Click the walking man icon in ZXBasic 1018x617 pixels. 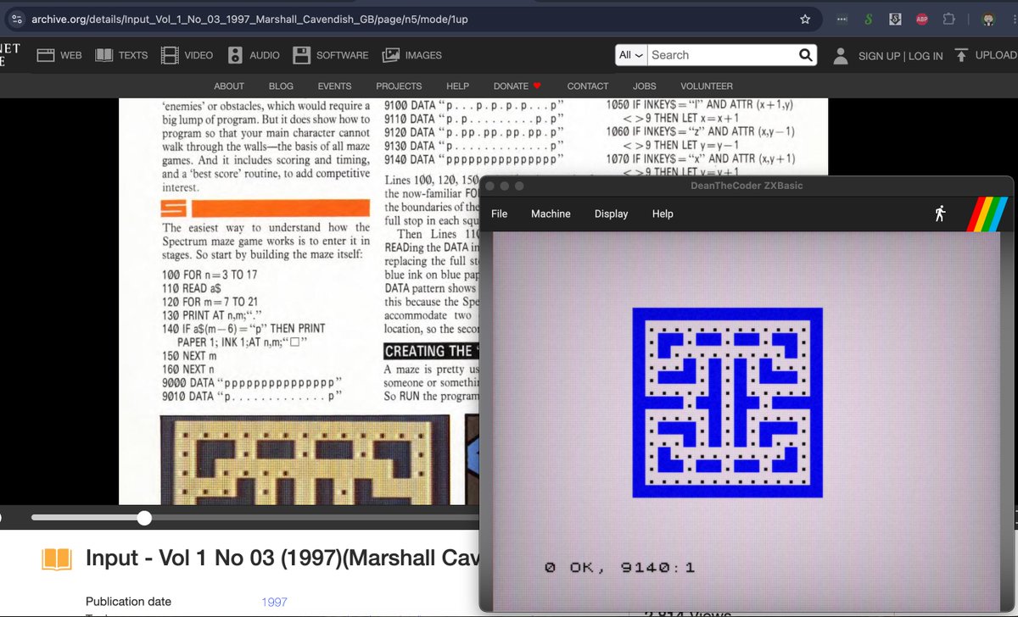click(x=939, y=214)
